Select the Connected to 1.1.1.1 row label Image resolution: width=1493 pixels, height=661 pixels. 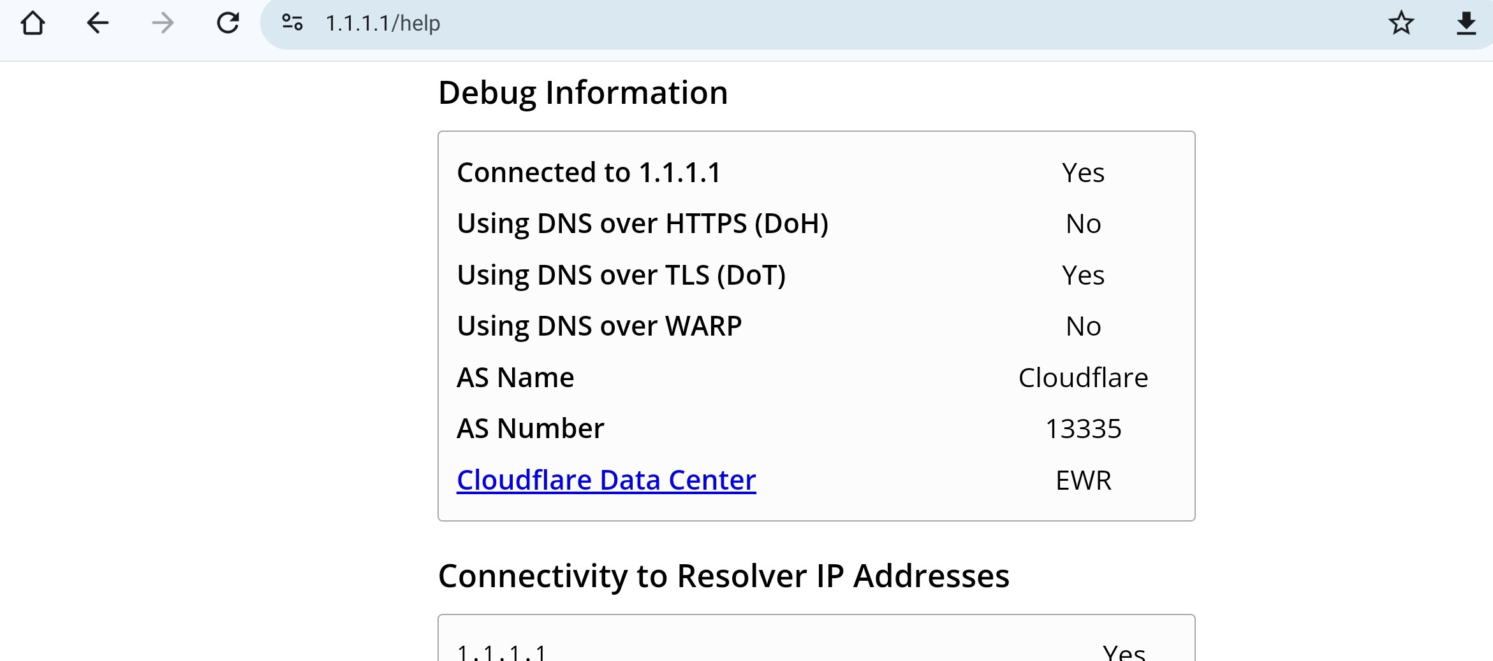(x=589, y=173)
